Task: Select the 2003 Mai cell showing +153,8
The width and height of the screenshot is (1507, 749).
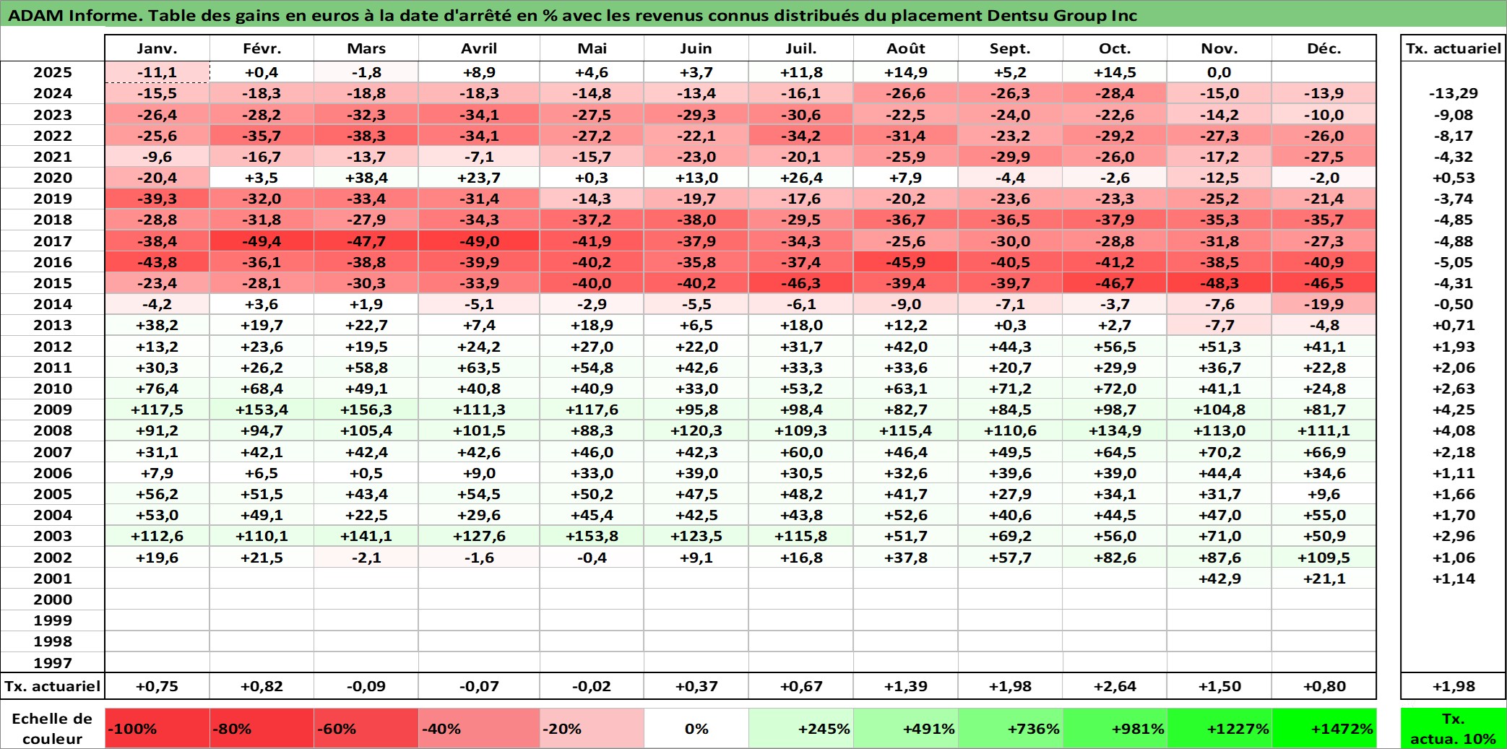Action: [x=592, y=536]
